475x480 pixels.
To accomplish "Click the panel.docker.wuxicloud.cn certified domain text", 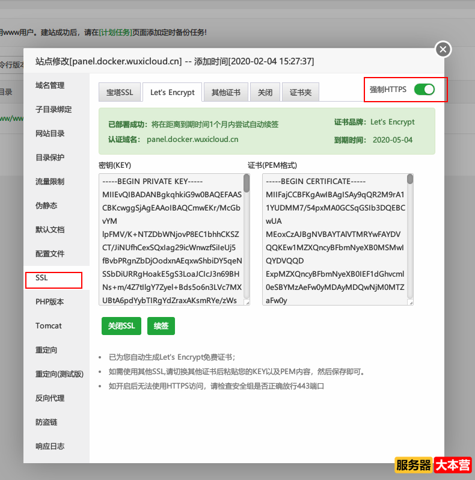I will pyautogui.click(x=192, y=140).
